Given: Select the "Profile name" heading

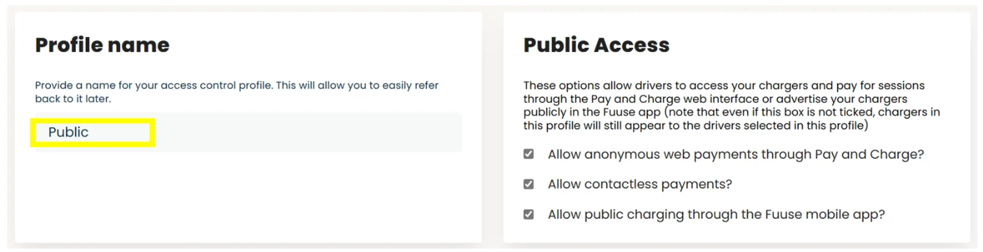Looking at the screenshot, I should [x=102, y=45].
